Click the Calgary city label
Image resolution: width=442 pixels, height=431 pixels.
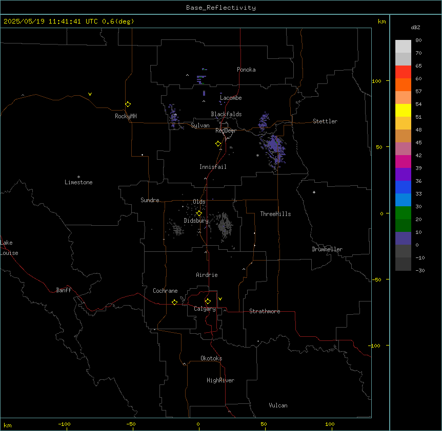(x=205, y=309)
